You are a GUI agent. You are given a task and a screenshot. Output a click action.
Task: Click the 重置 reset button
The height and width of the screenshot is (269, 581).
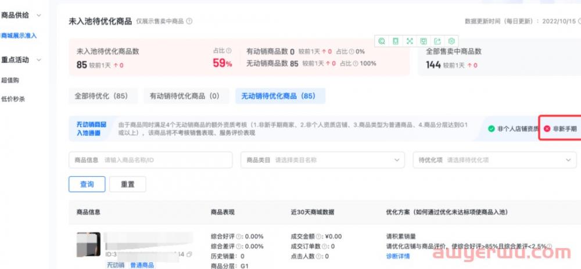point(127,184)
